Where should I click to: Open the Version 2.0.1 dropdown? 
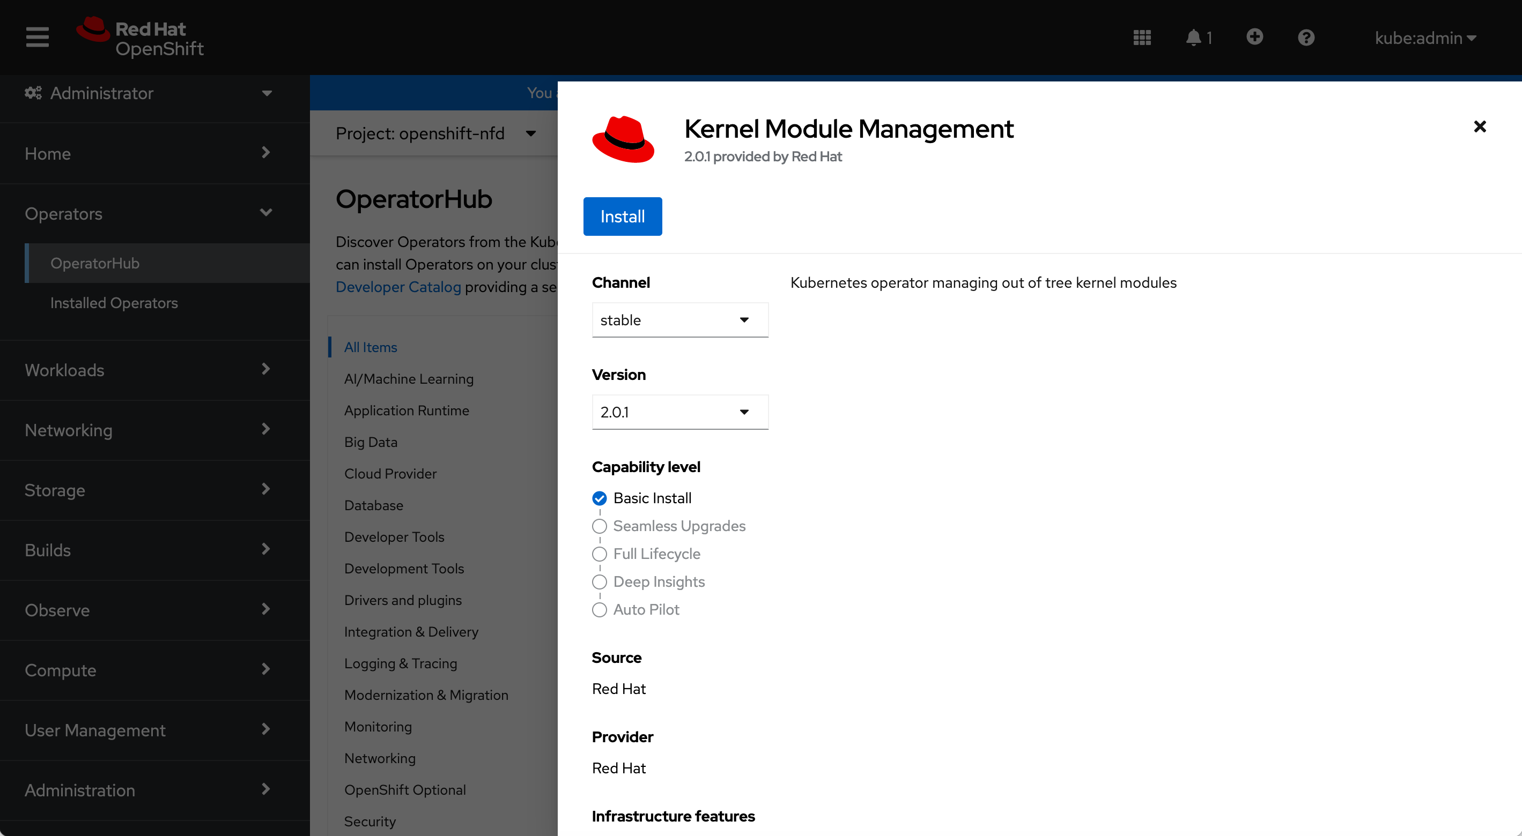[x=679, y=412]
